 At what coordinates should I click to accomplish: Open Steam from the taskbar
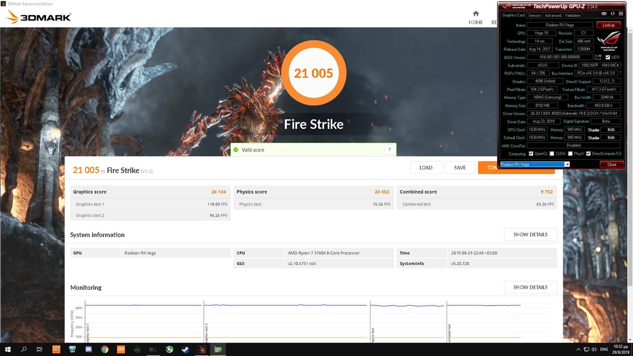185,350
